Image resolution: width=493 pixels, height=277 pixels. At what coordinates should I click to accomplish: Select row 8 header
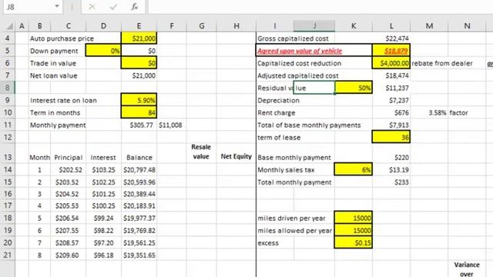point(8,88)
